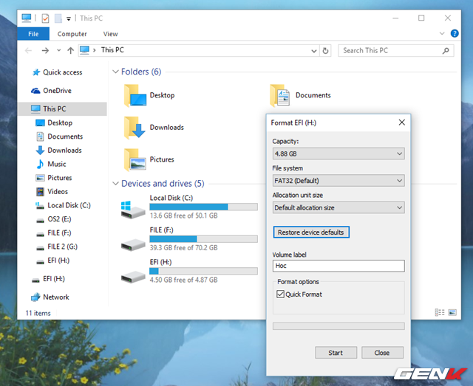Open Downloads in the navigation tree
Image resolution: width=473 pixels, height=386 pixels.
(x=59, y=150)
